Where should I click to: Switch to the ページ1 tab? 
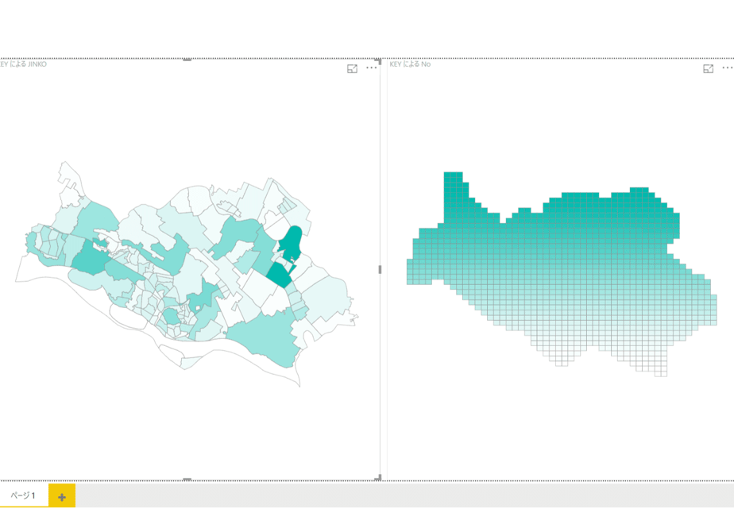tap(23, 495)
